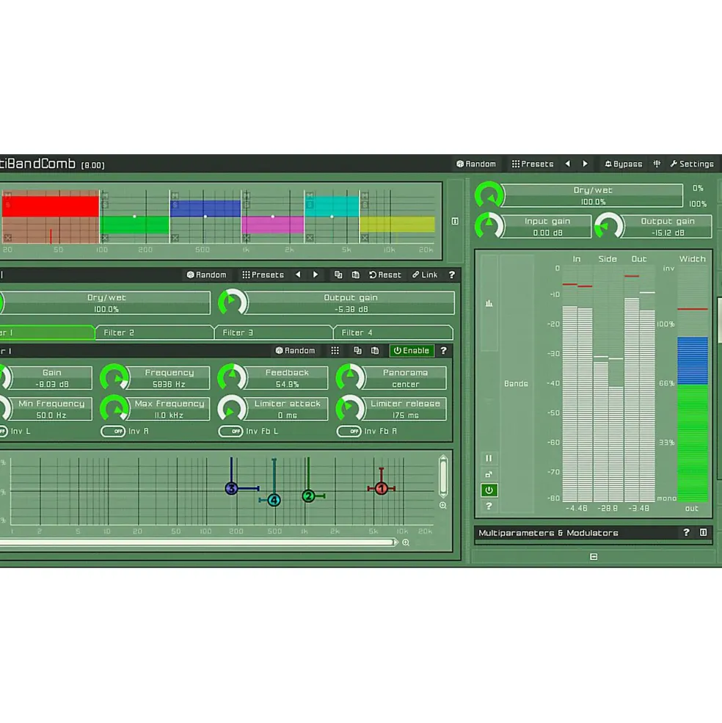Select filter node 3 in the graph
Image resolution: width=722 pixels, height=723 pixels.
[x=231, y=488]
